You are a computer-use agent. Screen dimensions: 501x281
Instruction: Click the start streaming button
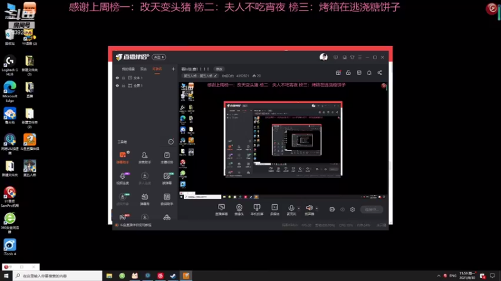click(x=371, y=209)
